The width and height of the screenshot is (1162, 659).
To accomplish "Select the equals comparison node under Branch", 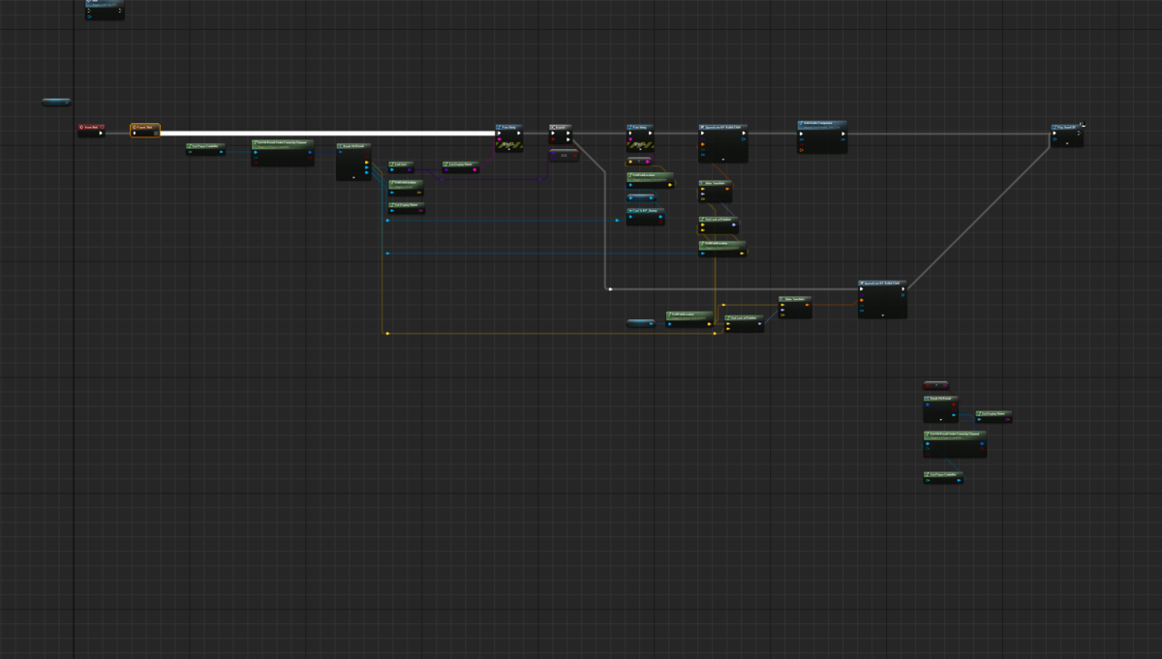I will [565, 155].
